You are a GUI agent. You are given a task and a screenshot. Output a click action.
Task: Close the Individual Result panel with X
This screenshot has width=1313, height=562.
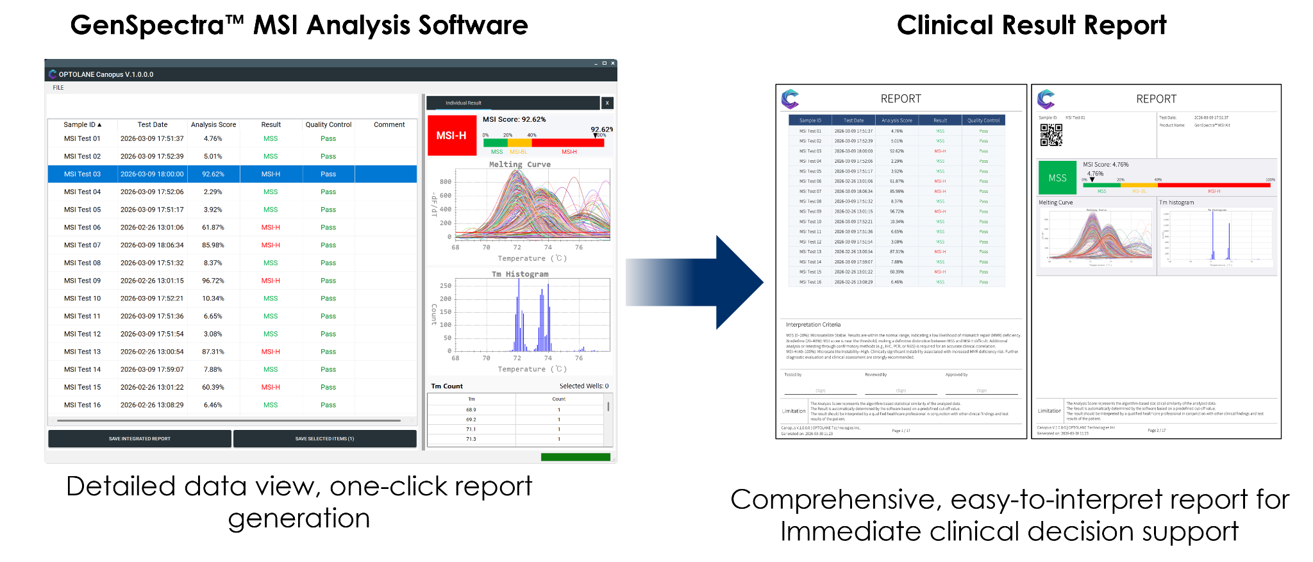click(x=607, y=103)
